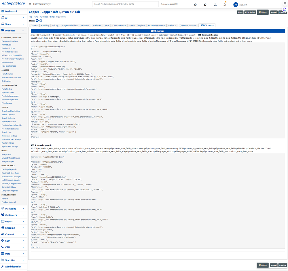Click the hamburger menu icon
288x271 pixels.
click(x=30, y=4)
